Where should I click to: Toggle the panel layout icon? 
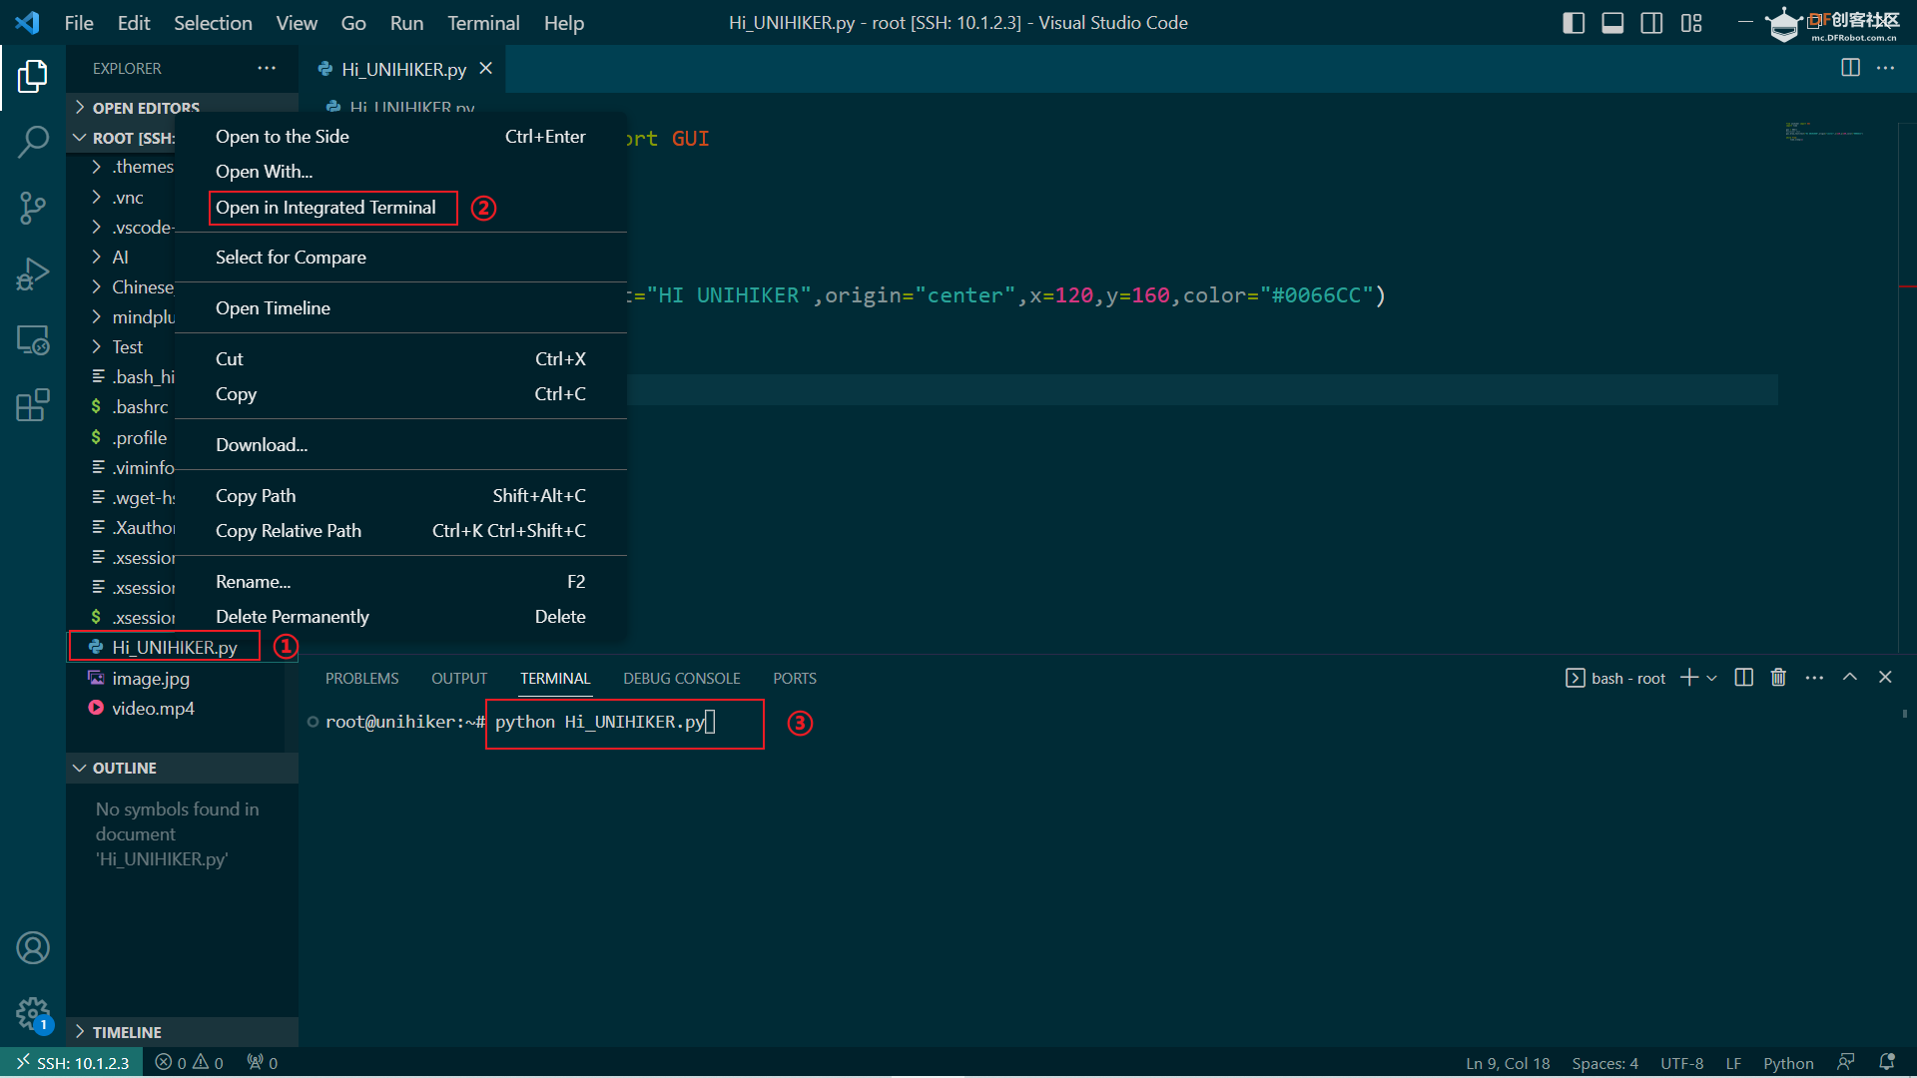[x=1612, y=23]
